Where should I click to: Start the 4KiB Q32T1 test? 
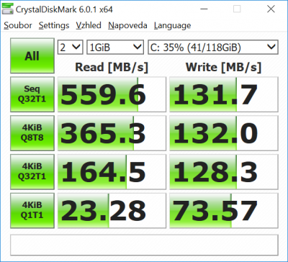pyautogui.click(x=32, y=172)
